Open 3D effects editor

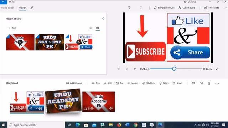[x=149, y=83]
